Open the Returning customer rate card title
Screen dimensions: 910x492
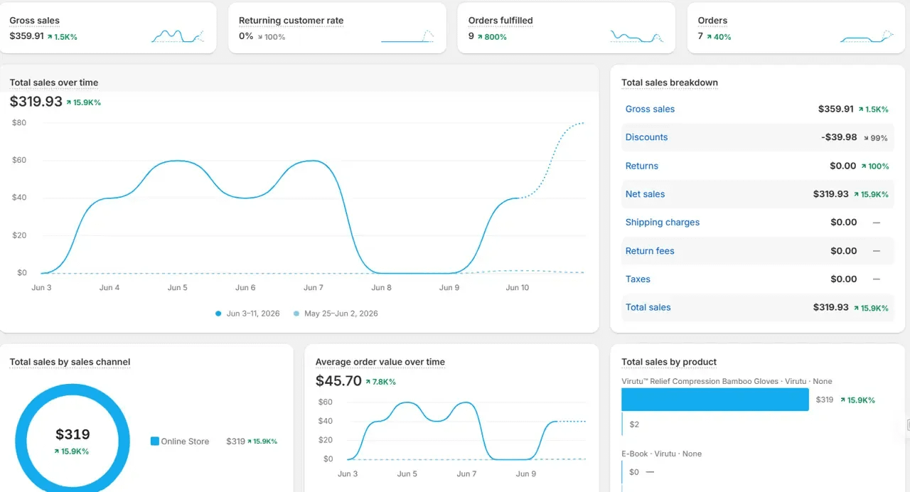pyautogui.click(x=291, y=21)
